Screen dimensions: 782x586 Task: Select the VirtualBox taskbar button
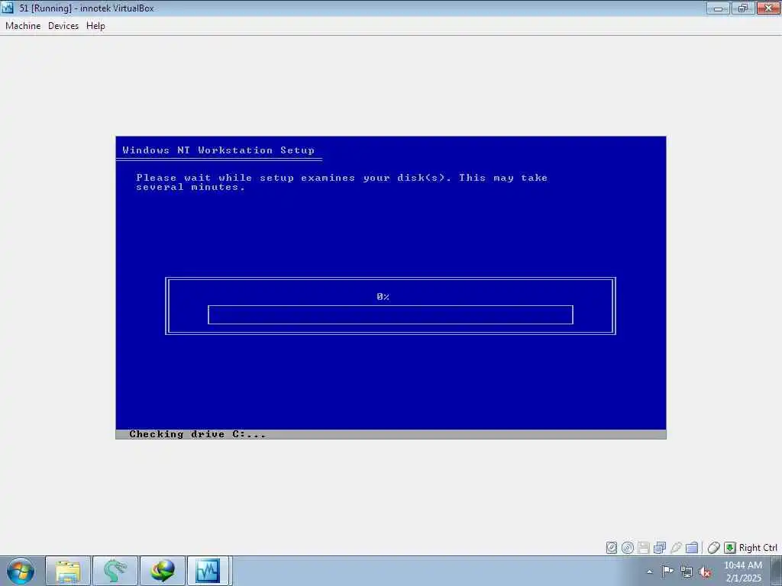208,571
